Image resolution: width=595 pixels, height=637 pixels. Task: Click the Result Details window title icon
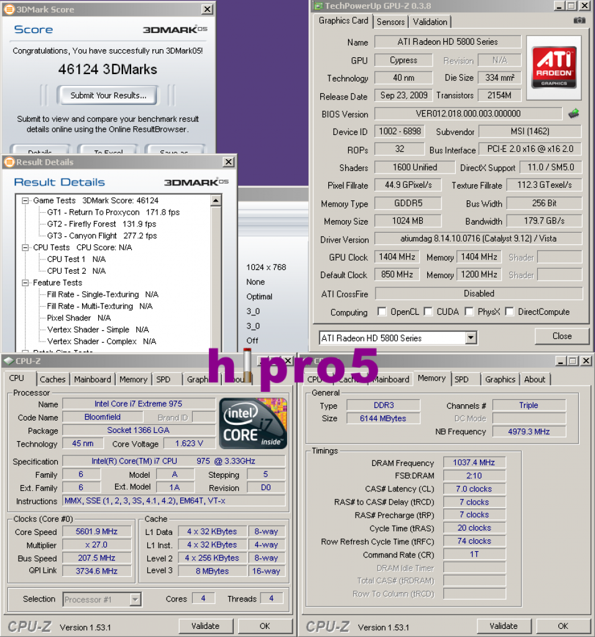pos(9,162)
